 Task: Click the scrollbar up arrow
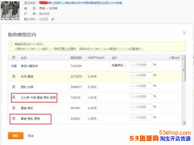(184, 57)
